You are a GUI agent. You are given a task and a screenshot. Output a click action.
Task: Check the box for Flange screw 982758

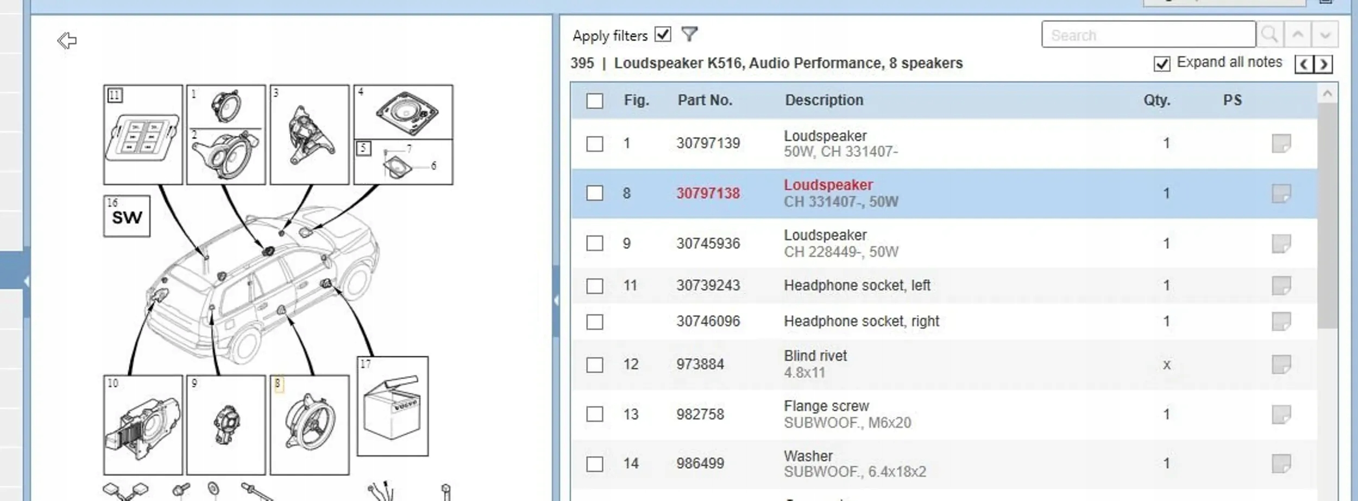(595, 415)
